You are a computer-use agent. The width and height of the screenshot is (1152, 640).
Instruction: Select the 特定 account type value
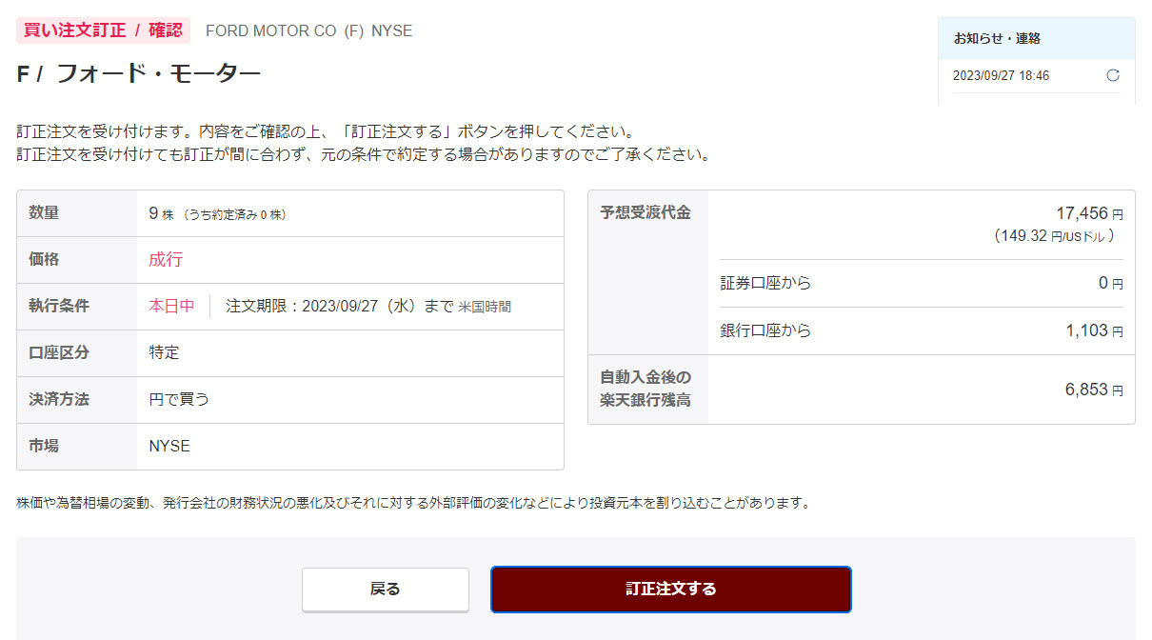tap(164, 352)
